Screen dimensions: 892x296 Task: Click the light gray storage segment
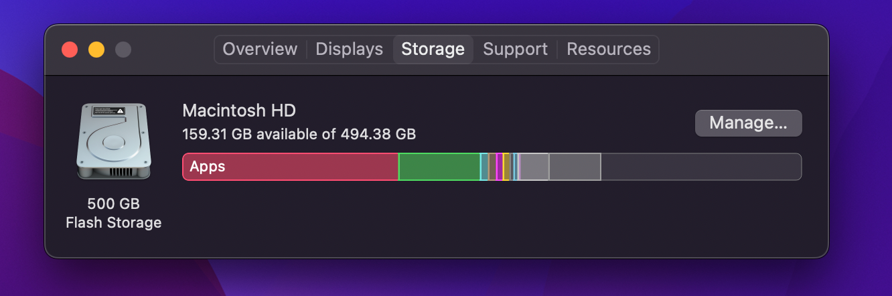point(533,167)
